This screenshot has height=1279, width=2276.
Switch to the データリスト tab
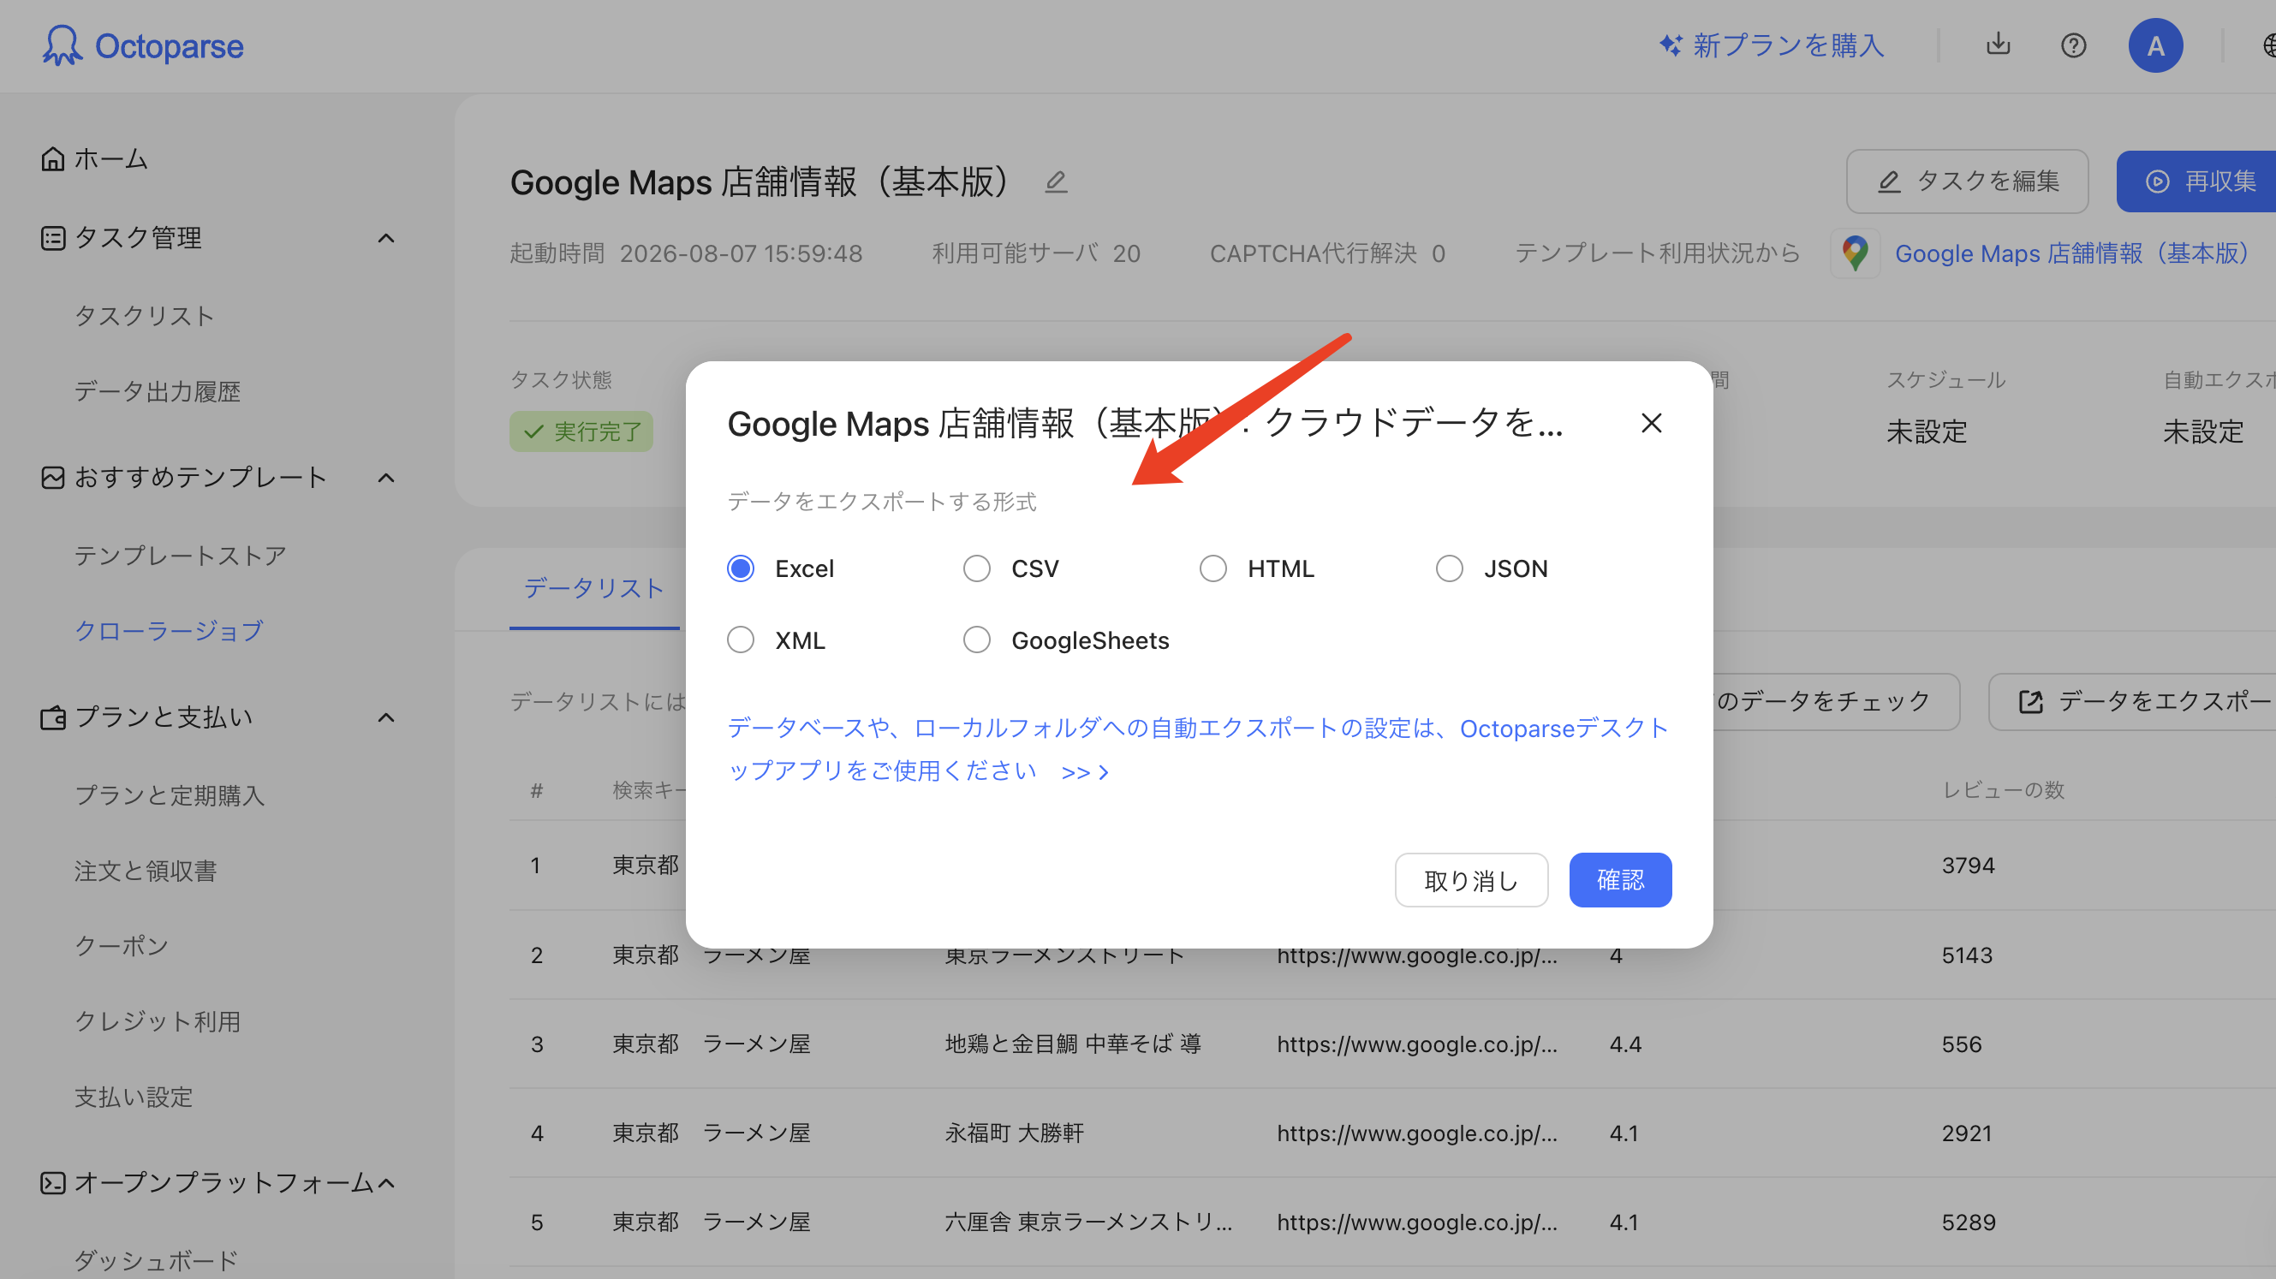[x=593, y=588]
